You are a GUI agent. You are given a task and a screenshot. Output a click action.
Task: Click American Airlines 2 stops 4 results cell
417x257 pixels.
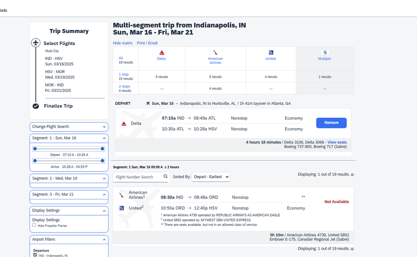(215, 88)
